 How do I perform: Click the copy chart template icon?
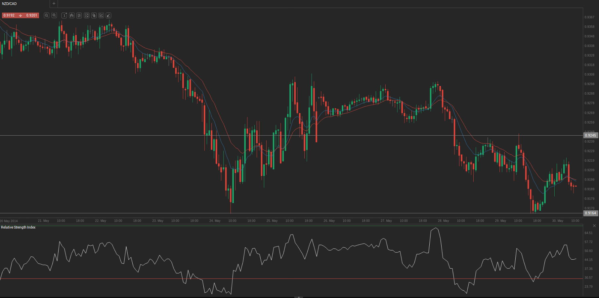[94, 16]
